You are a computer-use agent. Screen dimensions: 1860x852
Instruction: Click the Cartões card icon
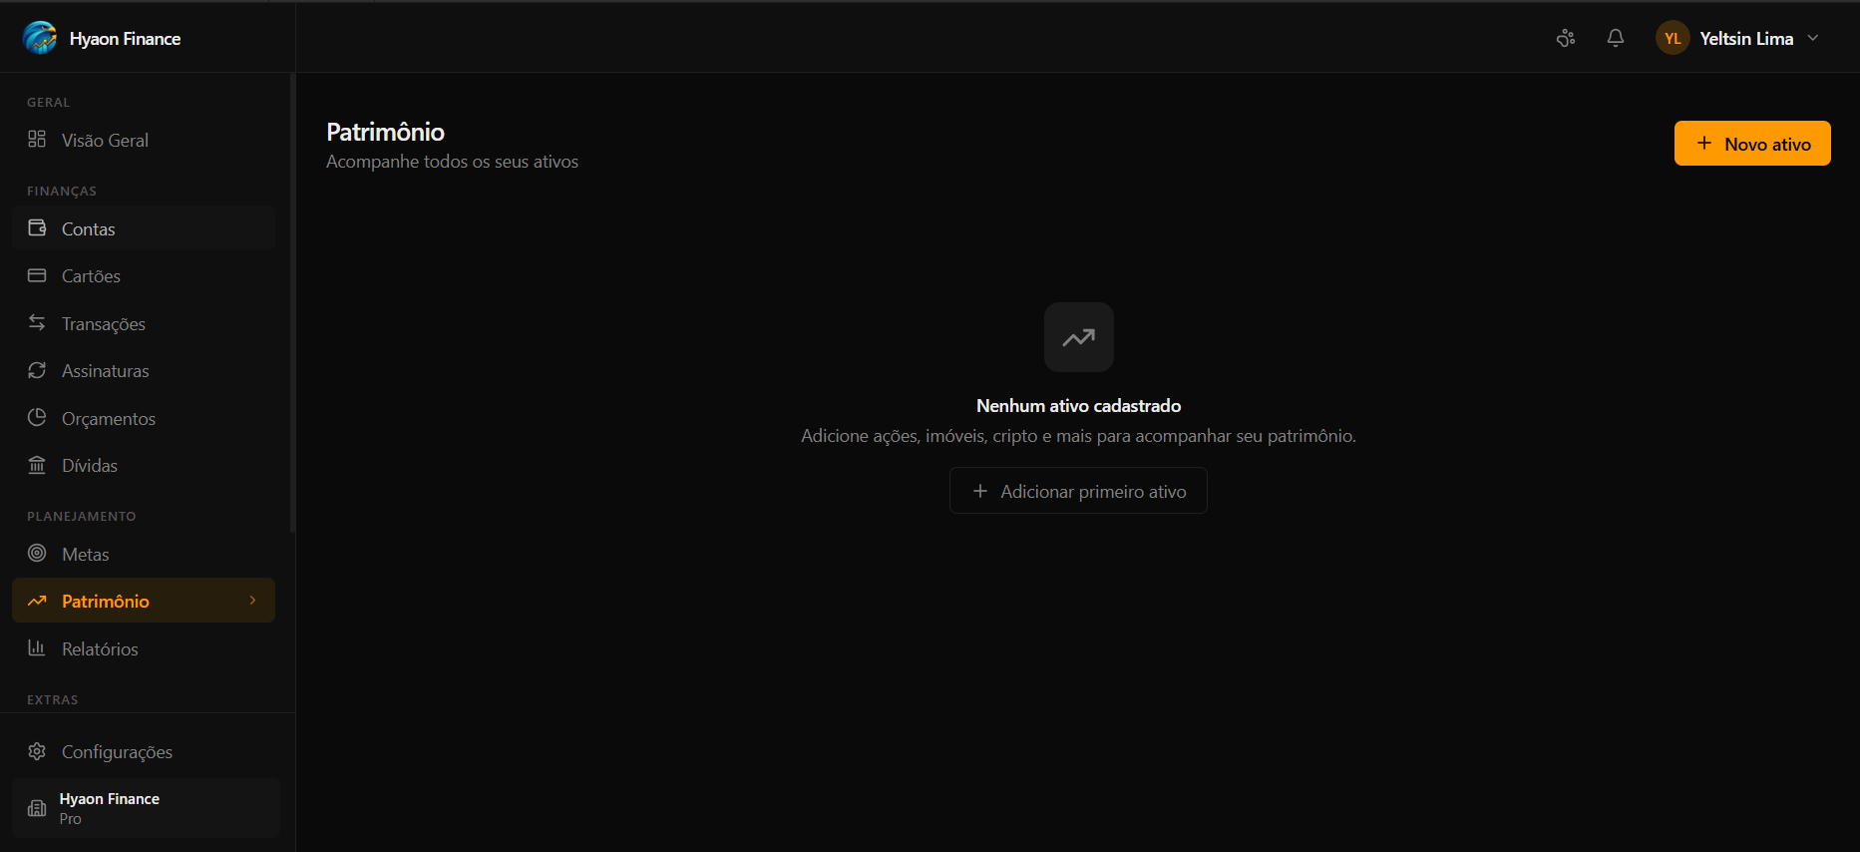point(37,275)
